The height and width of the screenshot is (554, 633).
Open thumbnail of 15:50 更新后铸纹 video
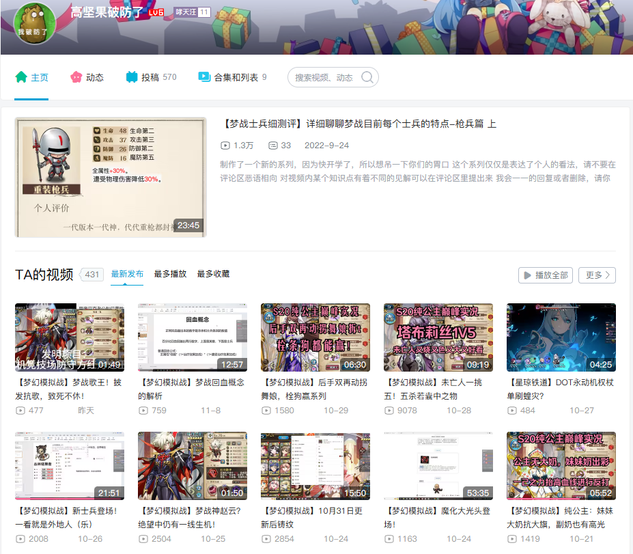coord(315,466)
